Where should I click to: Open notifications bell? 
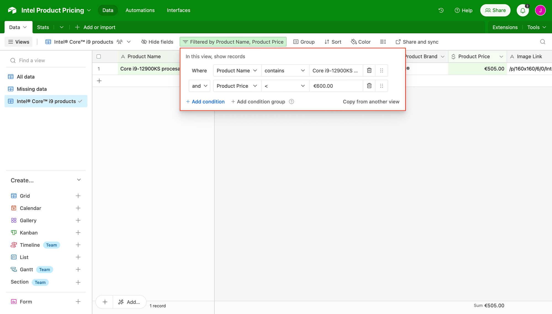523,10
